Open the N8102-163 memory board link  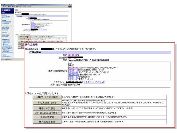tap(74, 70)
